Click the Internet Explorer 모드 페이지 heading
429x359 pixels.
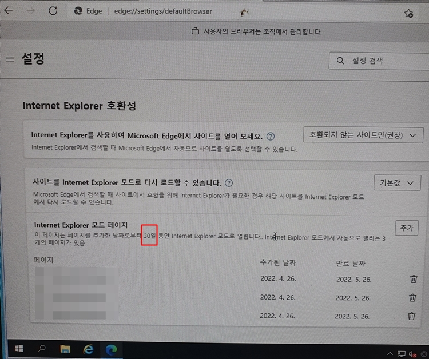pyautogui.click(x=81, y=225)
